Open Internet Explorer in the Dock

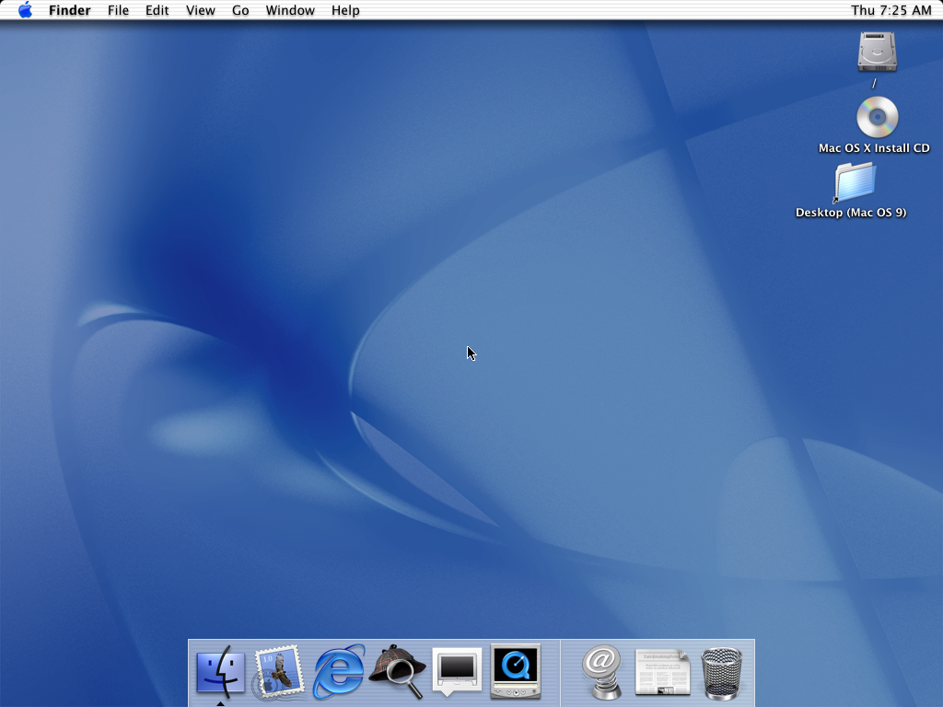pos(338,673)
